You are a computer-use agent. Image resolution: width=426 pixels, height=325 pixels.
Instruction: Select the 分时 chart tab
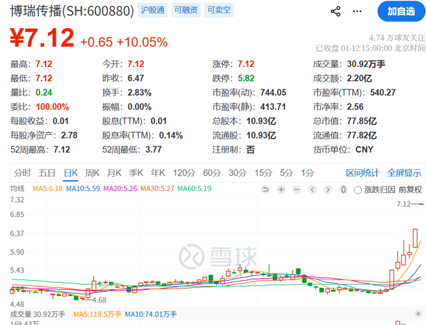coord(22,172)
